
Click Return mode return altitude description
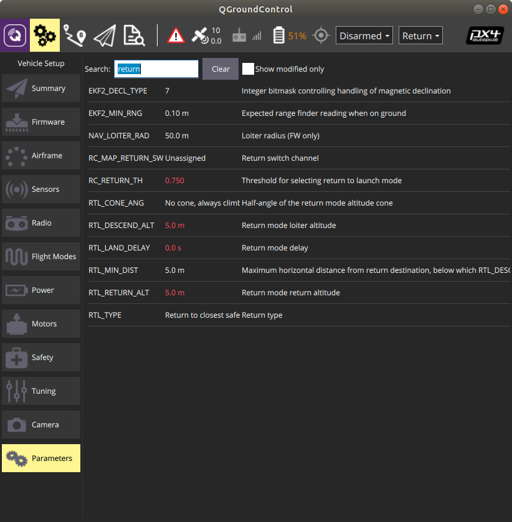[x=291, y=293]
